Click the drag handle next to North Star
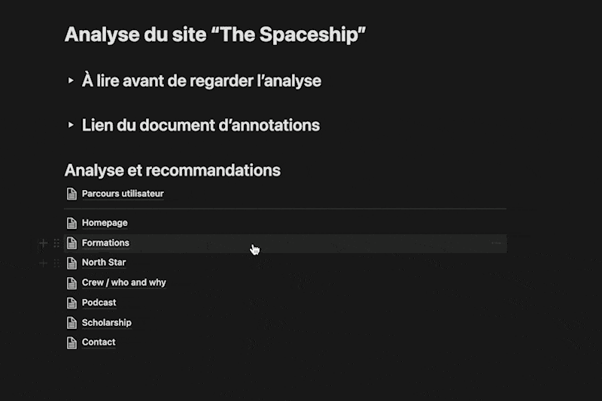Viewport: 602px width, 401px height. click(x=56, y=263)
